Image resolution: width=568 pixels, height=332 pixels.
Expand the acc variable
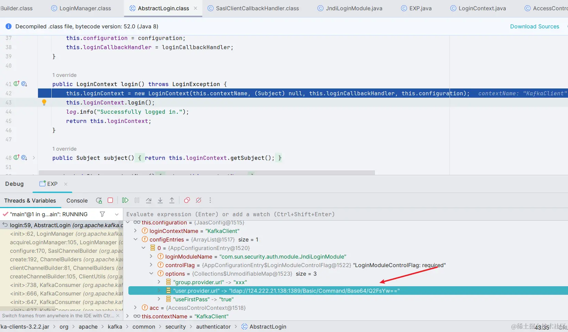tap(135, 308)
